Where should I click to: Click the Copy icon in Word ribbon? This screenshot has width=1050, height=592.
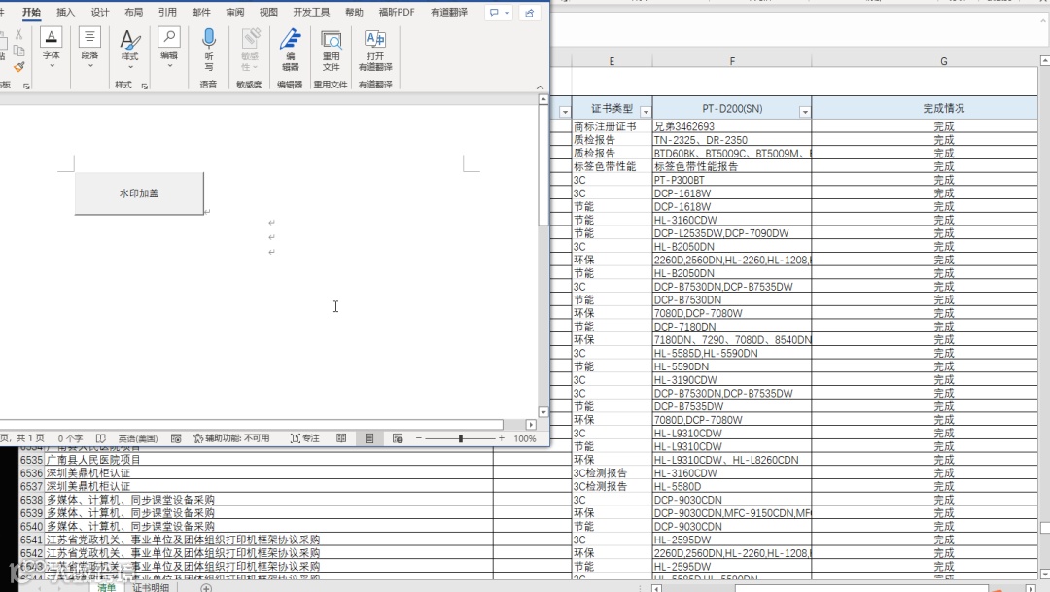click(x=18, y=51)
